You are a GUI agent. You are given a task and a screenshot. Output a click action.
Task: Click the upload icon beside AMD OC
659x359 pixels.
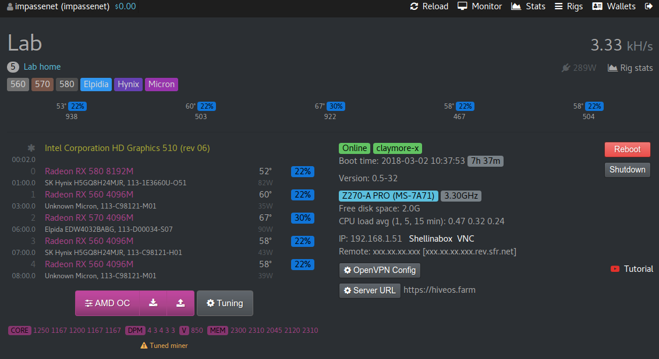180,303
